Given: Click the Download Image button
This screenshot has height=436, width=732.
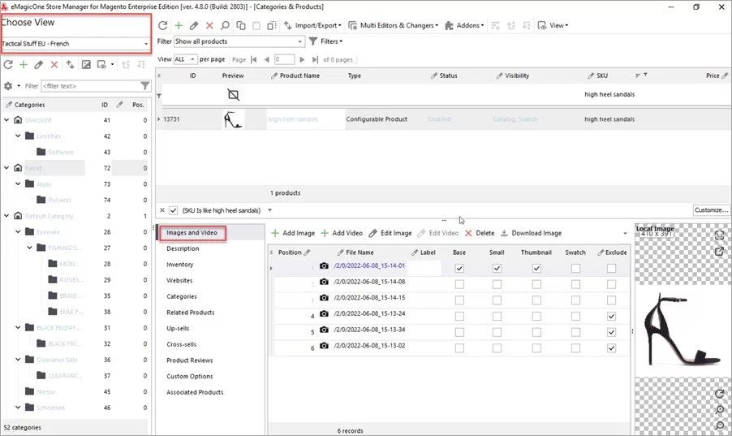Looking at the screenshot, I should click(x=531, y=233).
